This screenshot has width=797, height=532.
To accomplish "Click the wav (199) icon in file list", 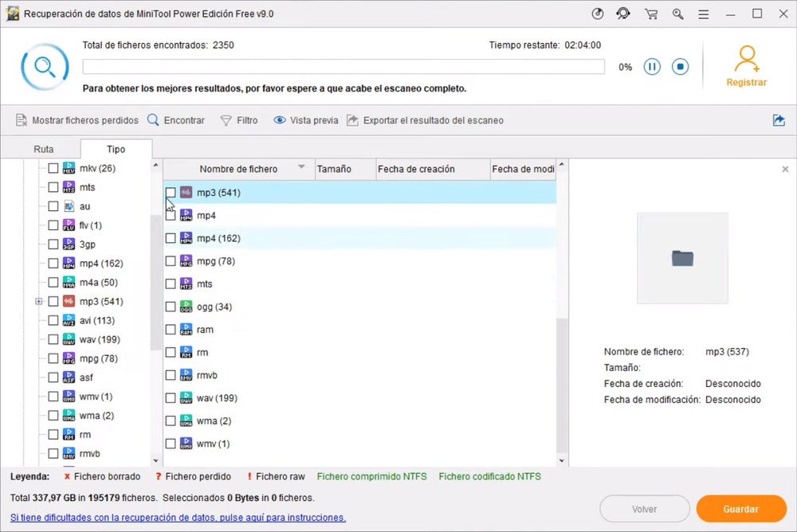I will pyautogui.click(x=186, y=398).
